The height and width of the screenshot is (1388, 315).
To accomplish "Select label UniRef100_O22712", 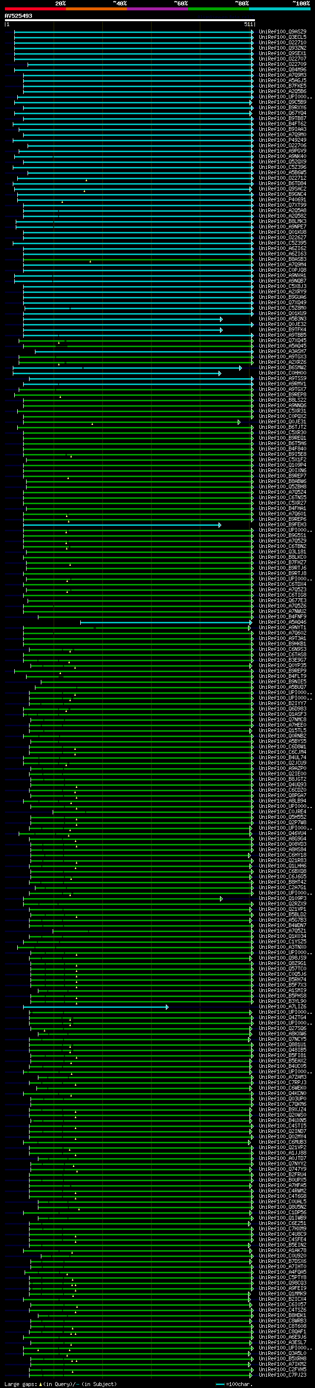I will pyautogui.click(x=282, y=178).
